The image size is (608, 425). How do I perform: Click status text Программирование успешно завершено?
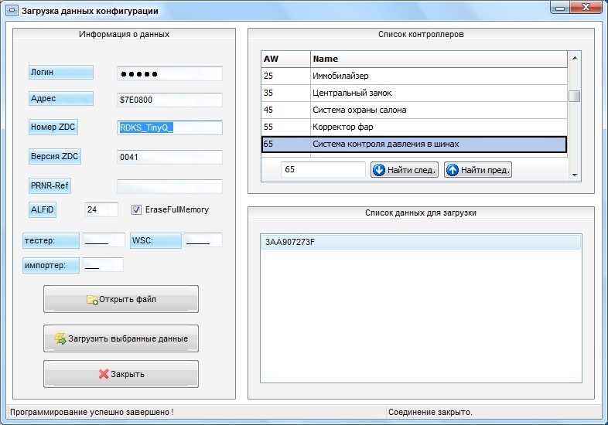pyautogui.click(x=92, y=412)
